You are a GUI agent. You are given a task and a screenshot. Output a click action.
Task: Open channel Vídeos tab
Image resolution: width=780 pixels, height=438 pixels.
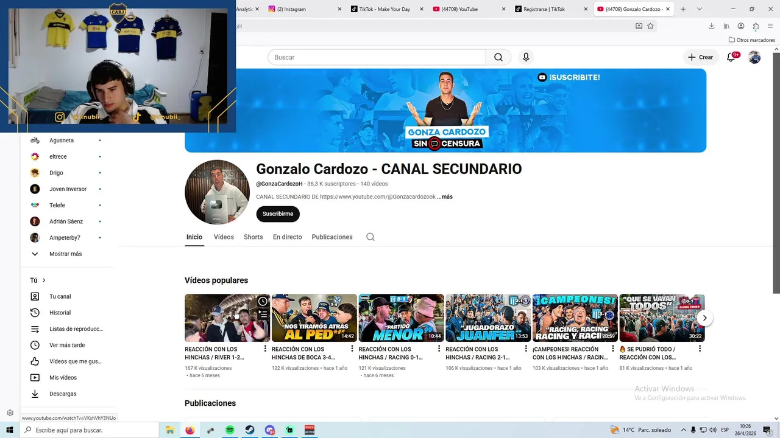pyautogui.click(x=224, y=237)
